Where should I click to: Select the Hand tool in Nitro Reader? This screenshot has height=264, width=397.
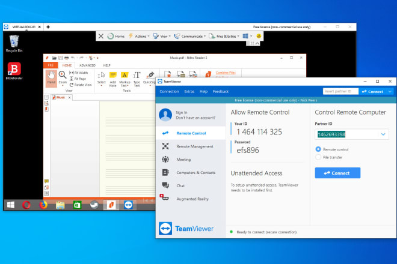[51, 78]
